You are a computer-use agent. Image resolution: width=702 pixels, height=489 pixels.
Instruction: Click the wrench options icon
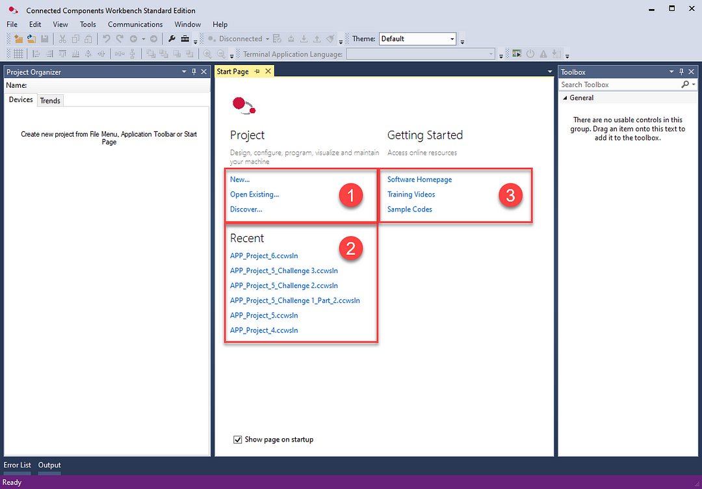pyautogui.click(x=172, y=39)
